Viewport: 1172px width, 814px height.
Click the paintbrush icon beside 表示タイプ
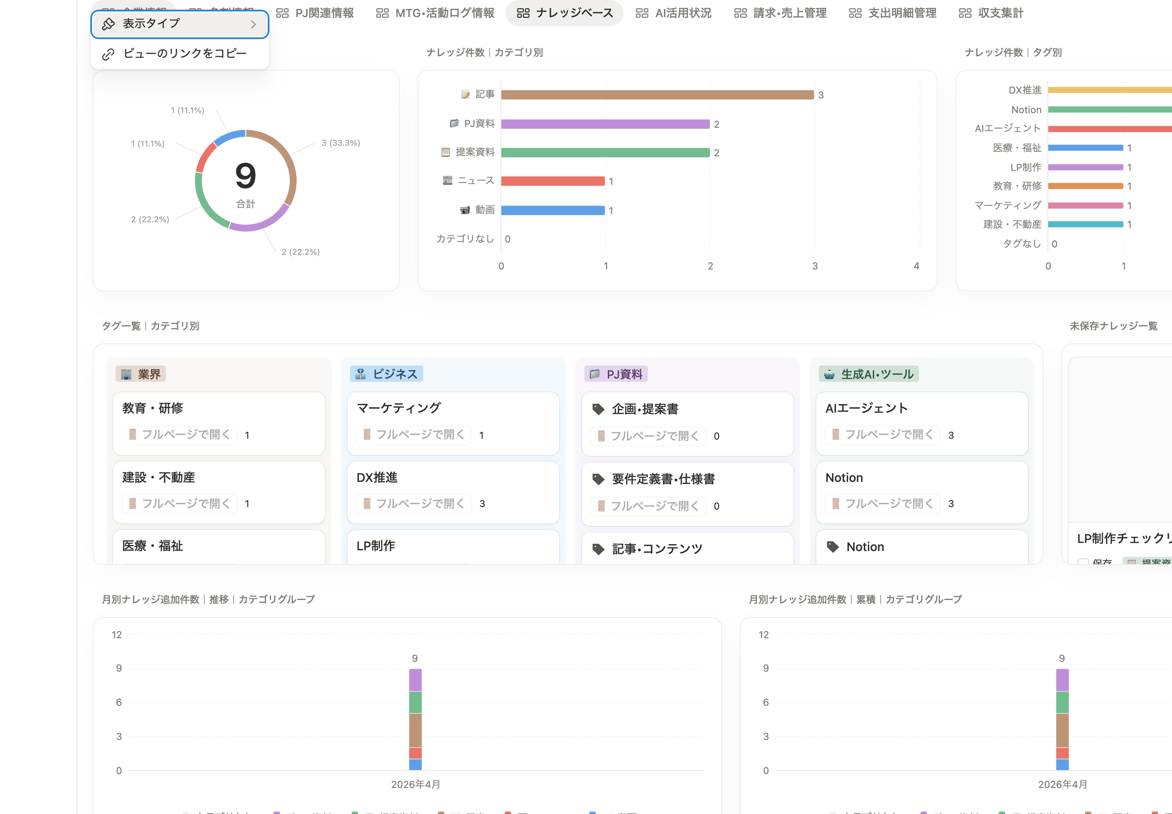click(108, 24)
